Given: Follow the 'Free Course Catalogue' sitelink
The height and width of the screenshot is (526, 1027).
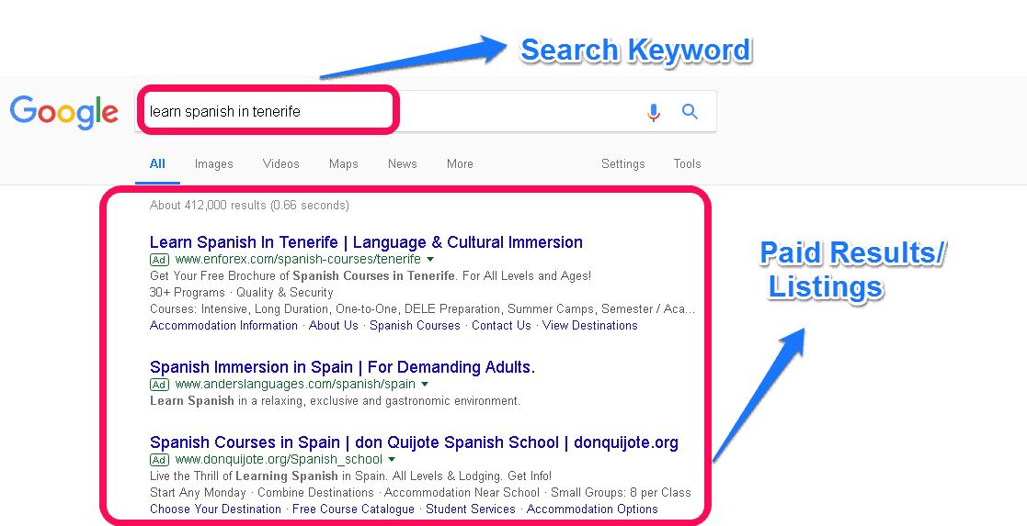Looking at the screenshot, I should click(353, 509).
